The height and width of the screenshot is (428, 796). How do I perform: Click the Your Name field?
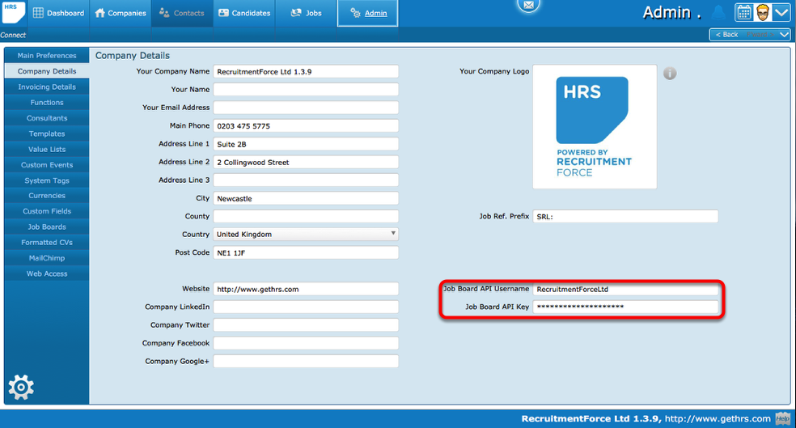click(306, 89)
